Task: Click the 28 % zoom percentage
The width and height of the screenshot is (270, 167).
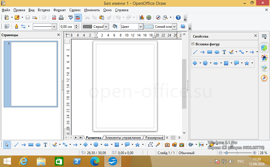Action: tap(263, 153)
